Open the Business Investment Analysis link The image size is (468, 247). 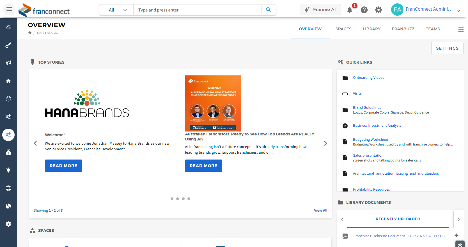coord(377,126)
